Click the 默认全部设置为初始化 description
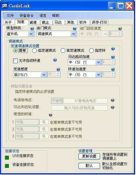 [x=115, y=166]
